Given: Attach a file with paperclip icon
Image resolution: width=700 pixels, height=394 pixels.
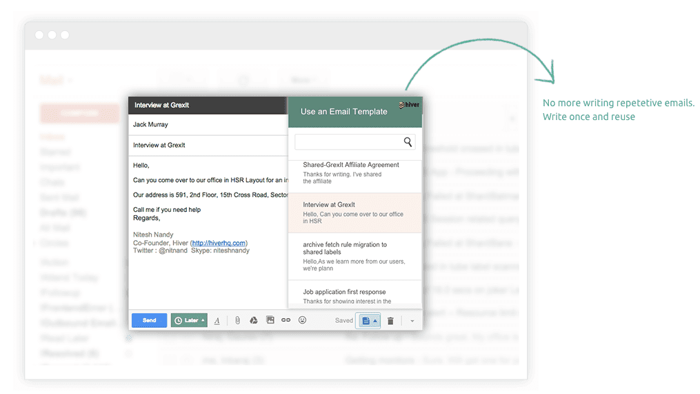Looking at the screenshot, I should click(x=237, y=320).
